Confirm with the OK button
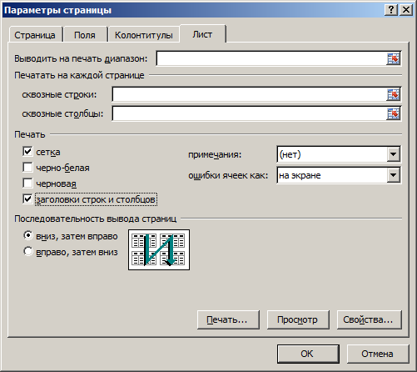Screen dimensions: 417x372 click(x=308, y=354)
